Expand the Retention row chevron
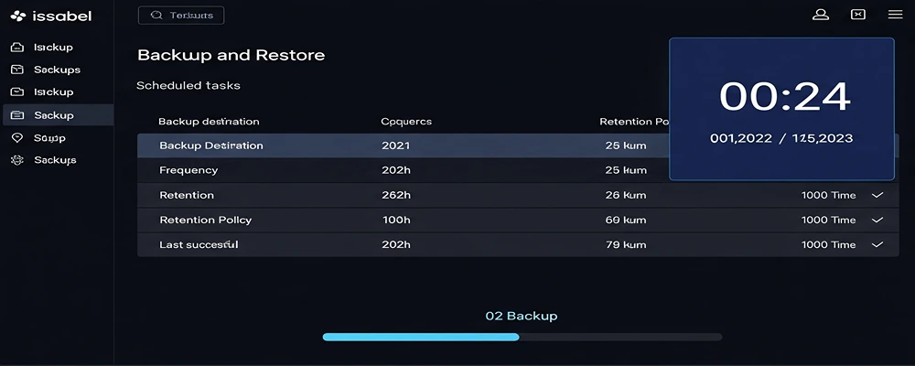 coord(877,195)
